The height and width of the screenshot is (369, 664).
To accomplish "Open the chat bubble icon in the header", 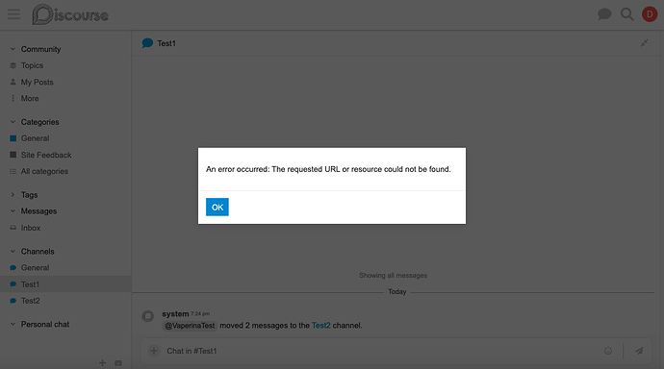I will 604,14.
